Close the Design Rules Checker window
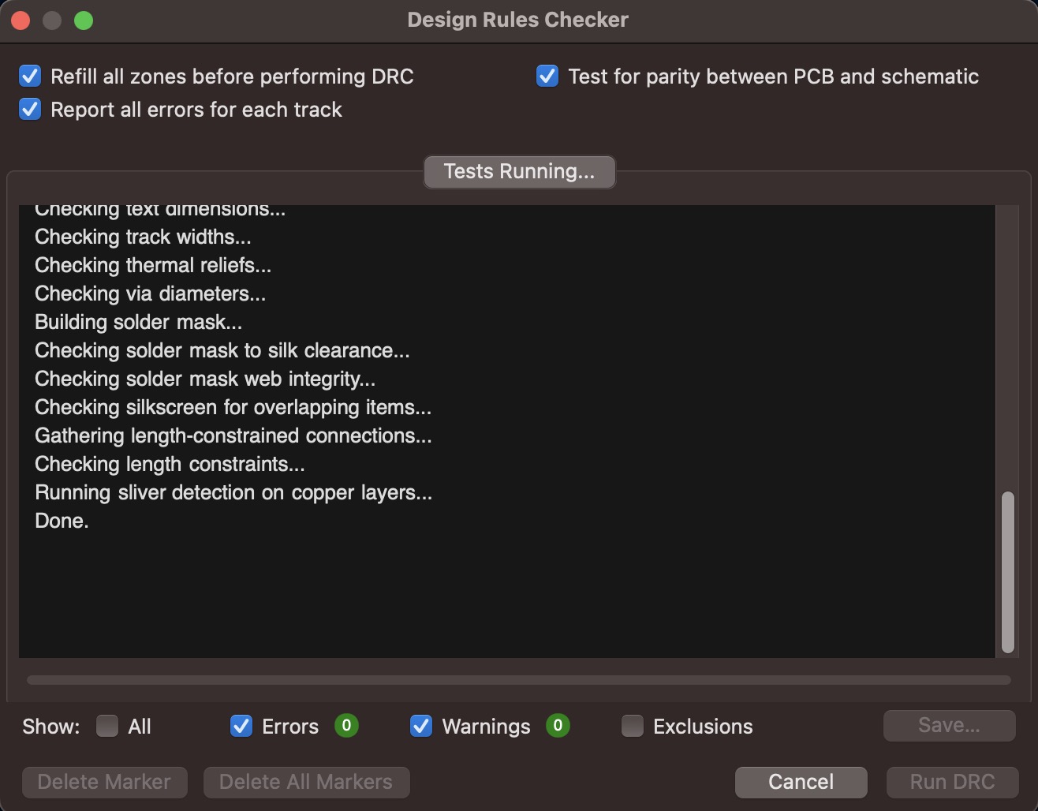The image size is (1038, 811). 21,21
